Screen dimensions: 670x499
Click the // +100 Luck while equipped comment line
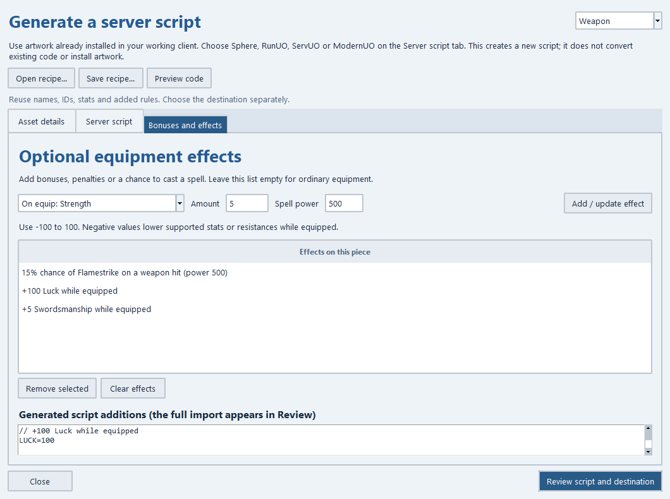point(78,431)
